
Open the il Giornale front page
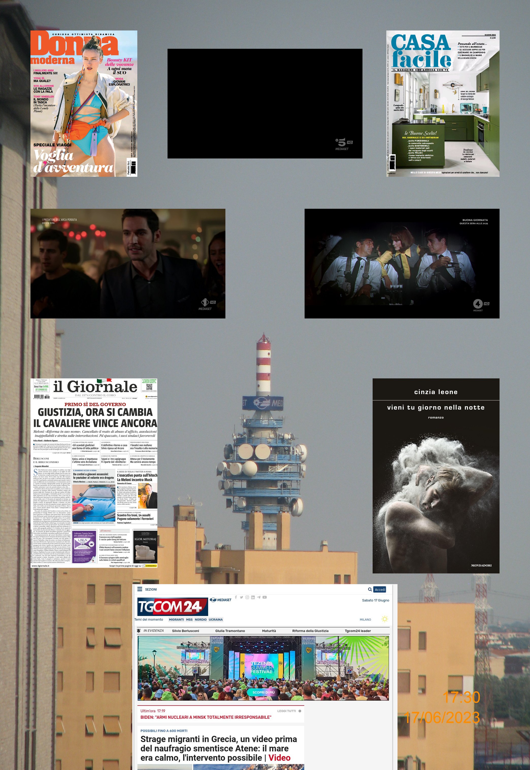coord(94,473)
